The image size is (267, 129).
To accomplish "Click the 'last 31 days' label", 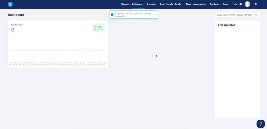I will click(x=98, y=30).
